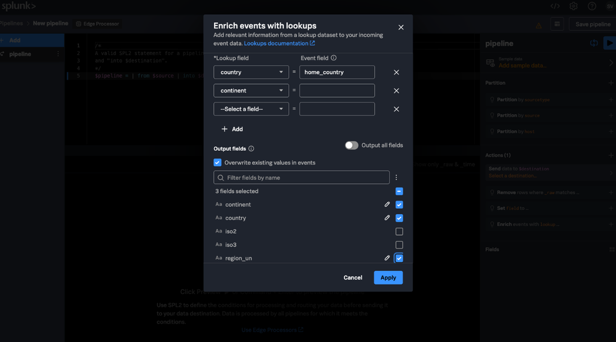Image resolution: width=616 pixels, height=342 pixels.
Task: Edit the continent output field name
Action: point(387,204)
